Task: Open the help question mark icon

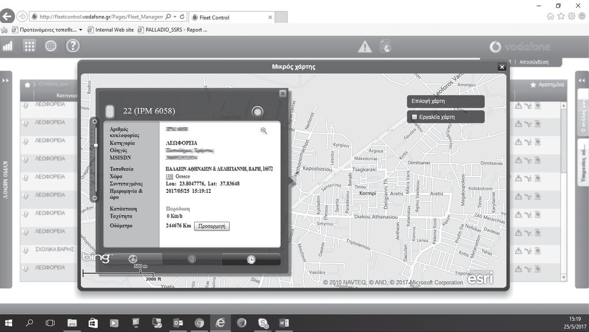Action: click(x=73, y=46)
